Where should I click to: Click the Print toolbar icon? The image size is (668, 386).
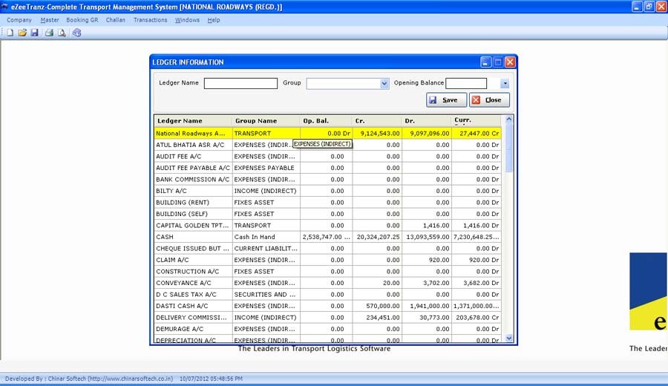50,33
